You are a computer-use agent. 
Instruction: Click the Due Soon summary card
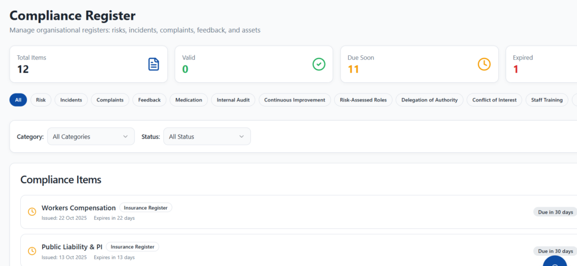coord(419,64)
